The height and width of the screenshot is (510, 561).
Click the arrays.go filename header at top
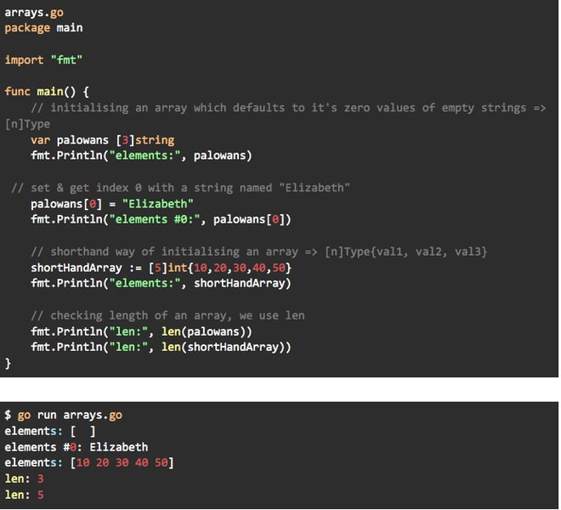click(34, 13)
